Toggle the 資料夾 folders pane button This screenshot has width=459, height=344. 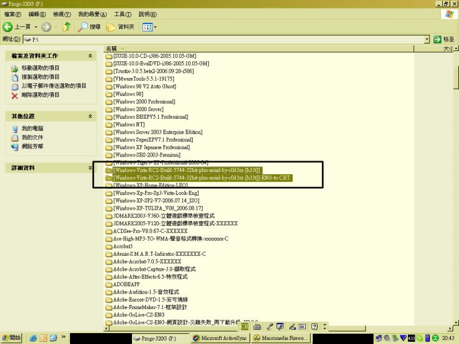120,27
